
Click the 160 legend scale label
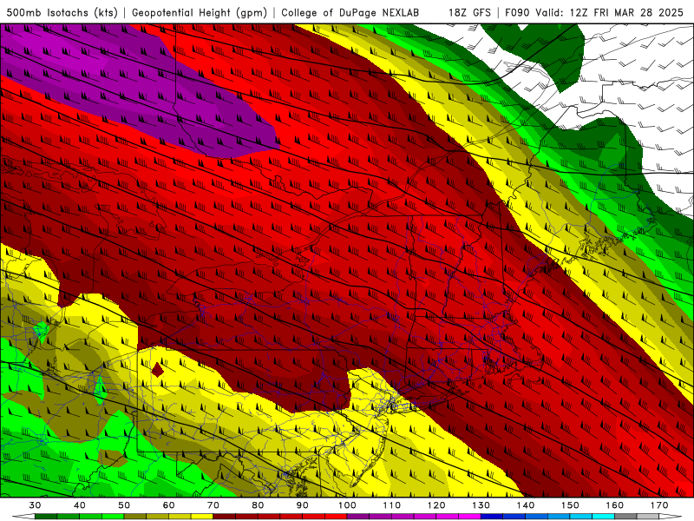click(x=615, y=505)
